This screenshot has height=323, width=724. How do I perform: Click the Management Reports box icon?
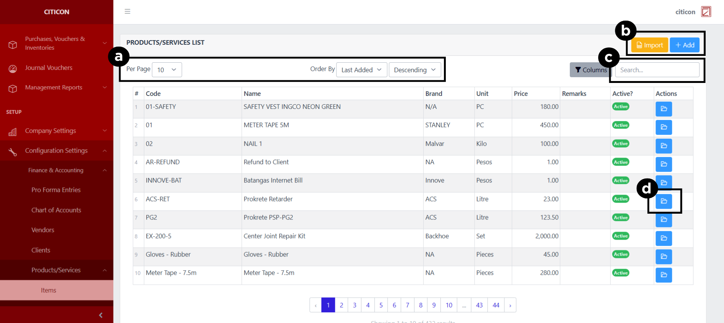pyautogui.click(x=13, y=89)
